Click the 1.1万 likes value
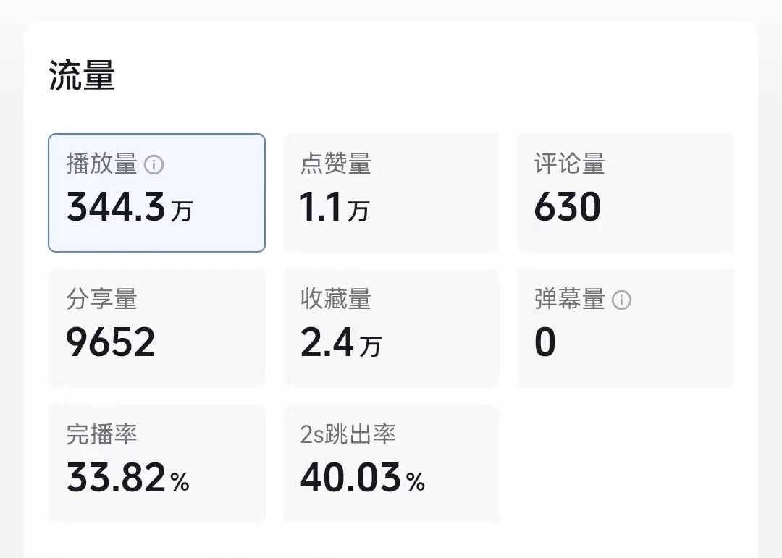 point(335,207)
